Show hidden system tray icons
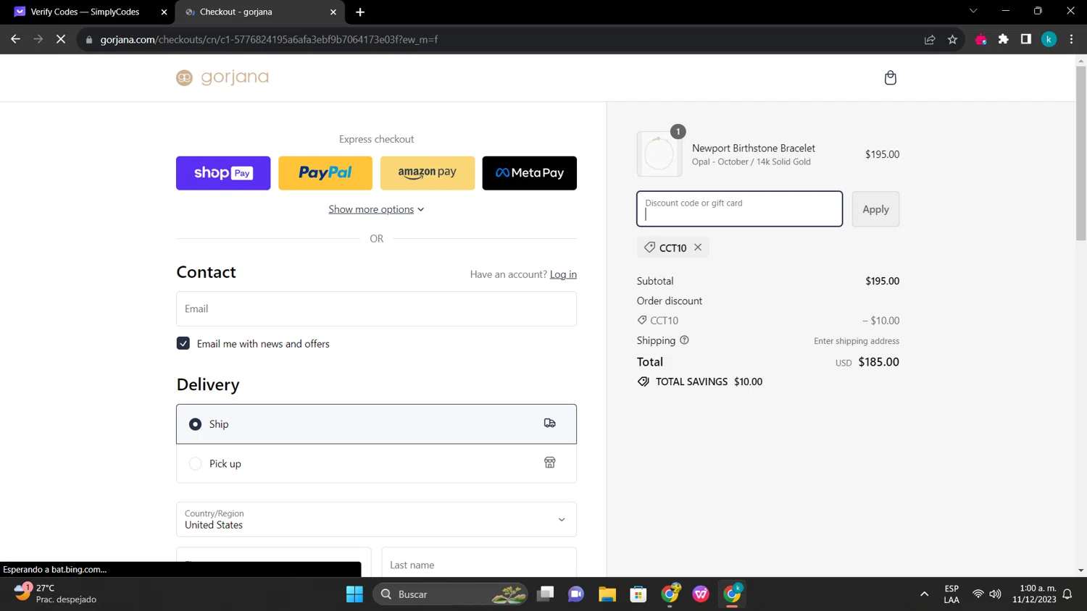This screenshot has width=1087, height=611. pos(924,594)
